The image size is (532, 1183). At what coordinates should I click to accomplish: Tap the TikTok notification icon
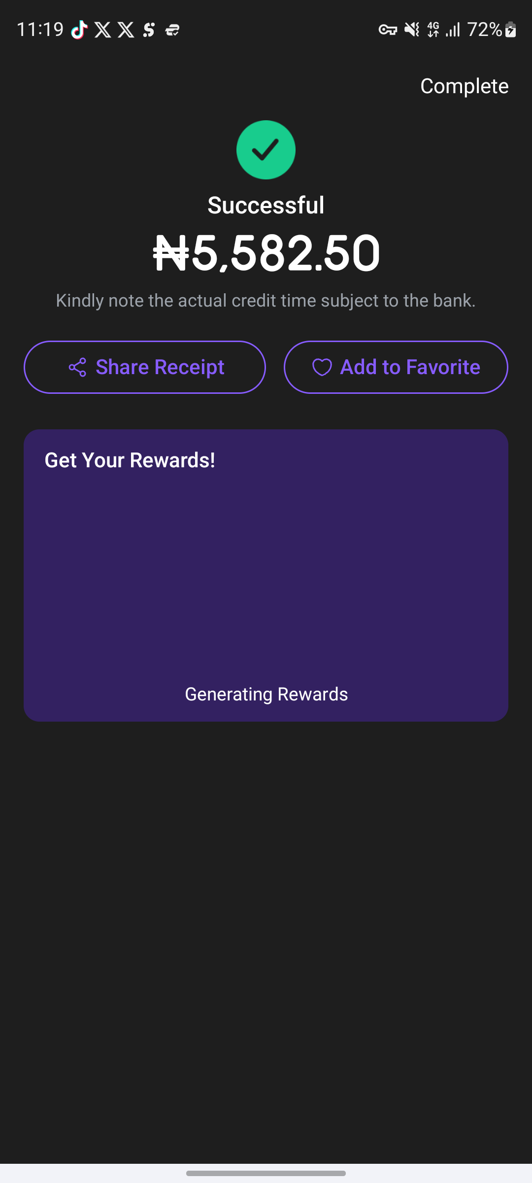click(x=79, y=30)
